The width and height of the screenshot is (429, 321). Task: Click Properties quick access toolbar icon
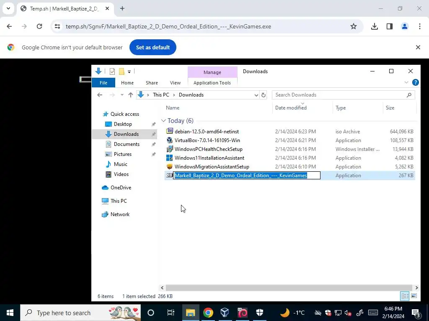[x=112, y=71]
